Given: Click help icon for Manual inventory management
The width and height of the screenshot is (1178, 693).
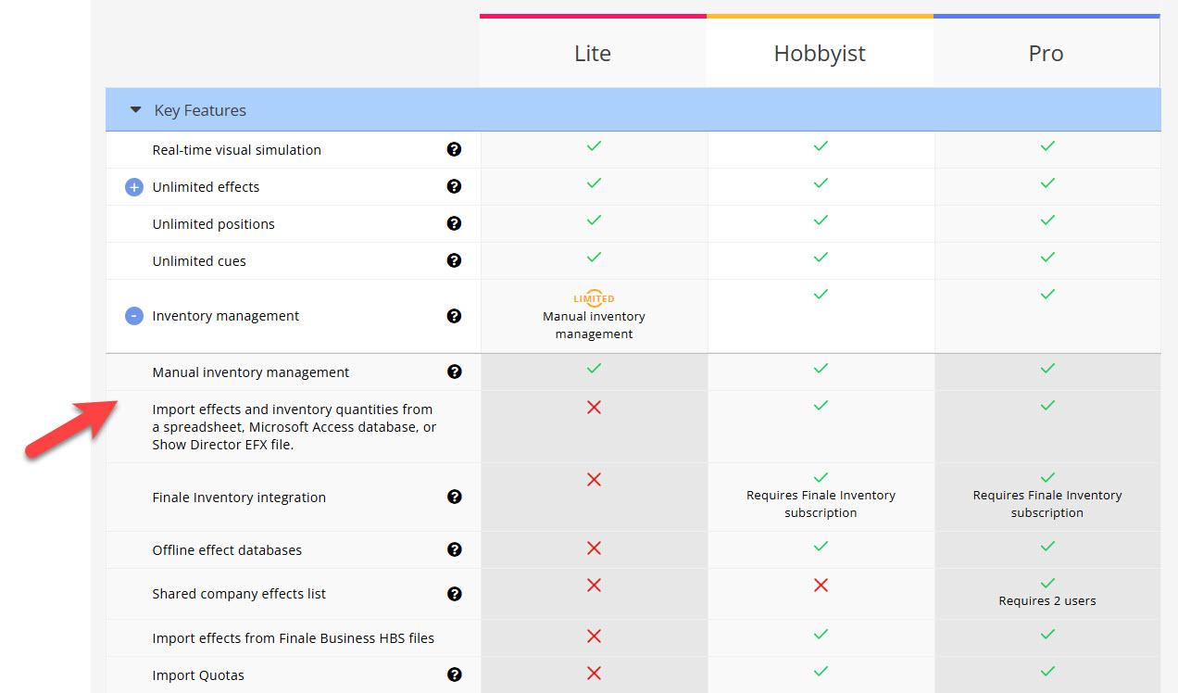Looking at the screenshot, I should [454, 372].
